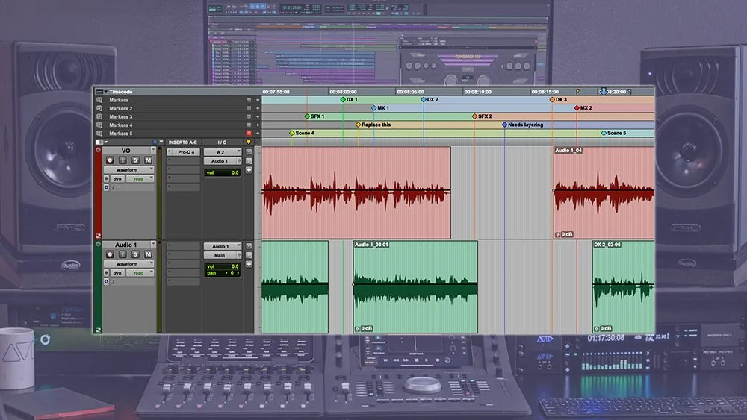The image size is (747, 420).
Task: Click Audio 1 input button on Audio 1 track
Action: click(x=223, y=246)
